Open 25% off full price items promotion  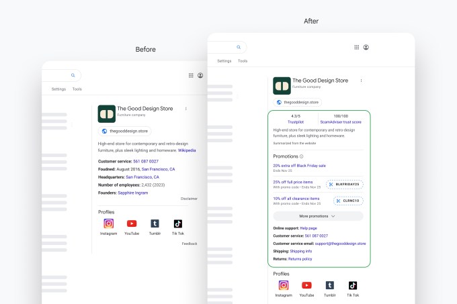click(x=292, y=182)
